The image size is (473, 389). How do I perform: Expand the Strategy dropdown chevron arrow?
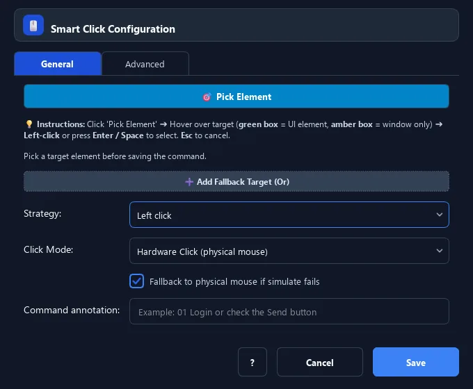439,215
